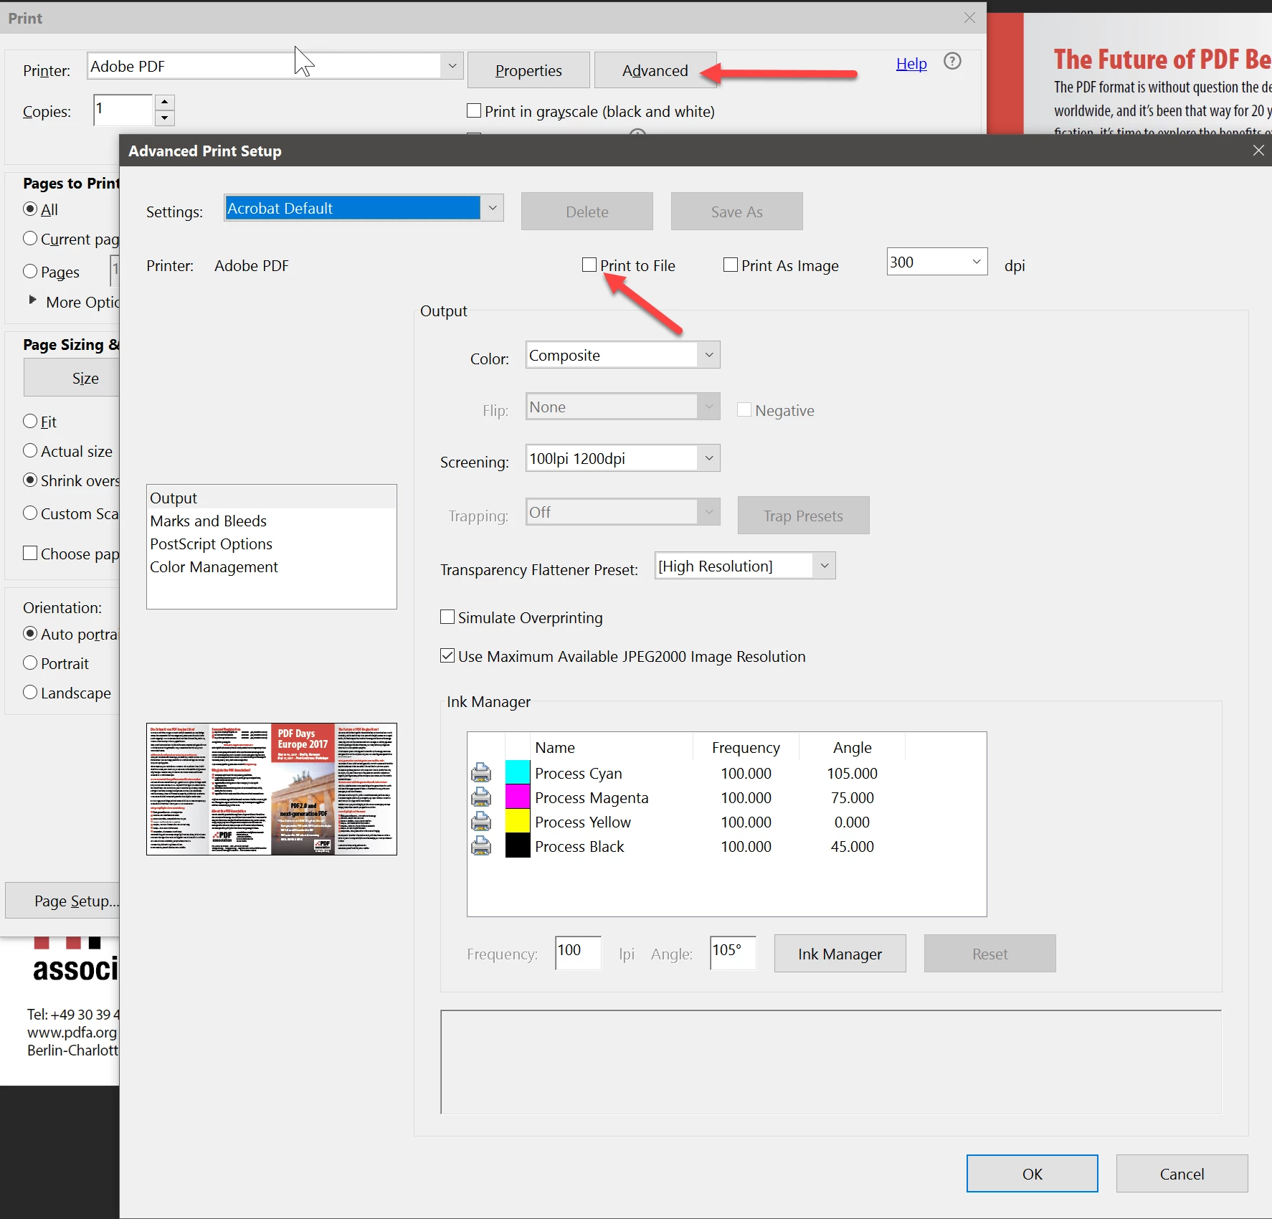
Task: Select Portrait orientation
Action: pos(30,663)
